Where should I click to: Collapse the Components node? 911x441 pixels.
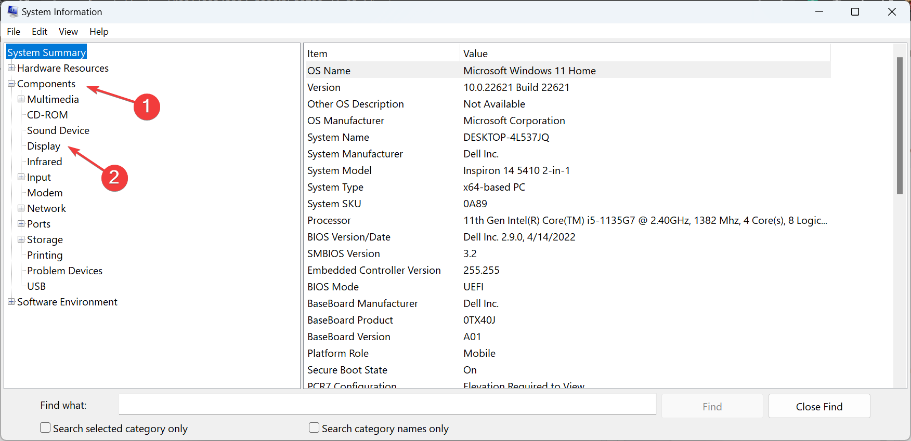click(11, 84)
